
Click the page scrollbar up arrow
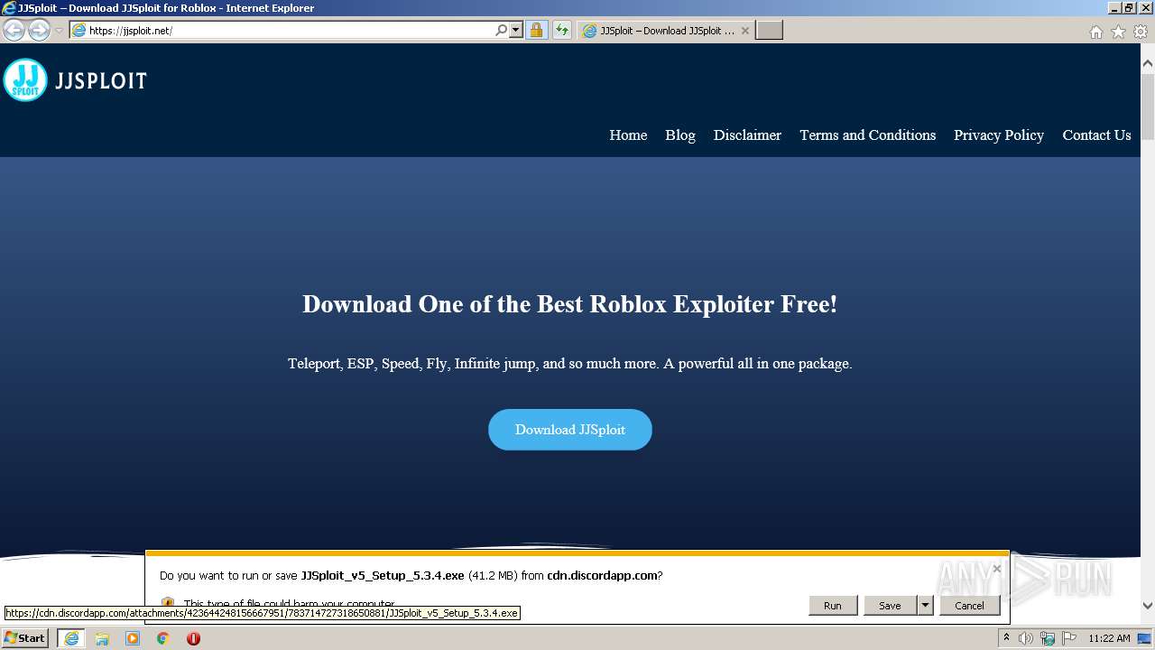pos(1148,64)
